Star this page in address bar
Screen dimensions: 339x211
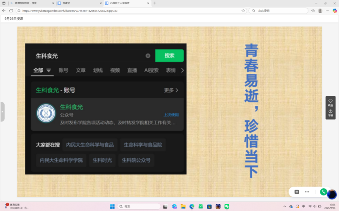[243, 11]
